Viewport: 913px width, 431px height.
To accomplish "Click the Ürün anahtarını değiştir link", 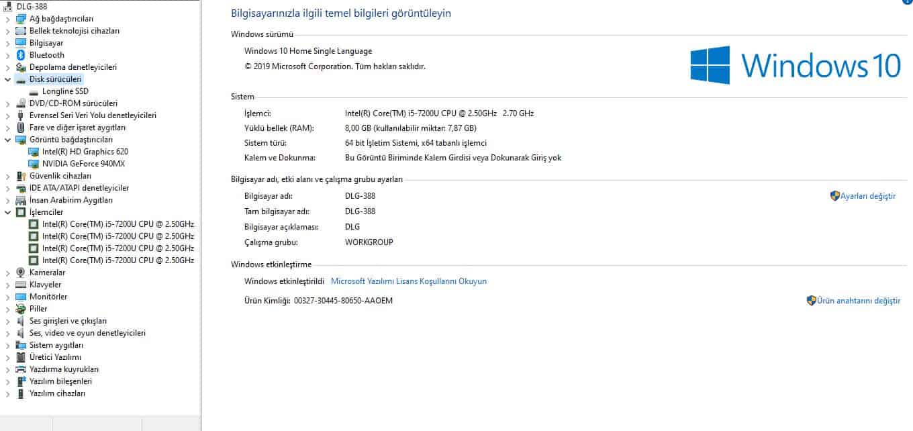I will click(859, 301).
